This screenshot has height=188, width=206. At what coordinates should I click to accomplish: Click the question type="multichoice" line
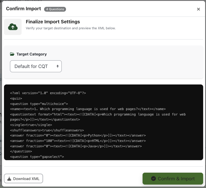point(39,104)
